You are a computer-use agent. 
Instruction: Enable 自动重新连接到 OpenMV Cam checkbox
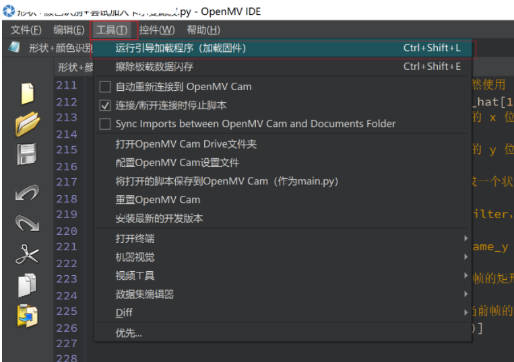click(105, 87)
